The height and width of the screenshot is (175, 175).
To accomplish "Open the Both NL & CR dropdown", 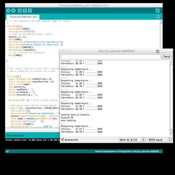I will click(132, 140).
